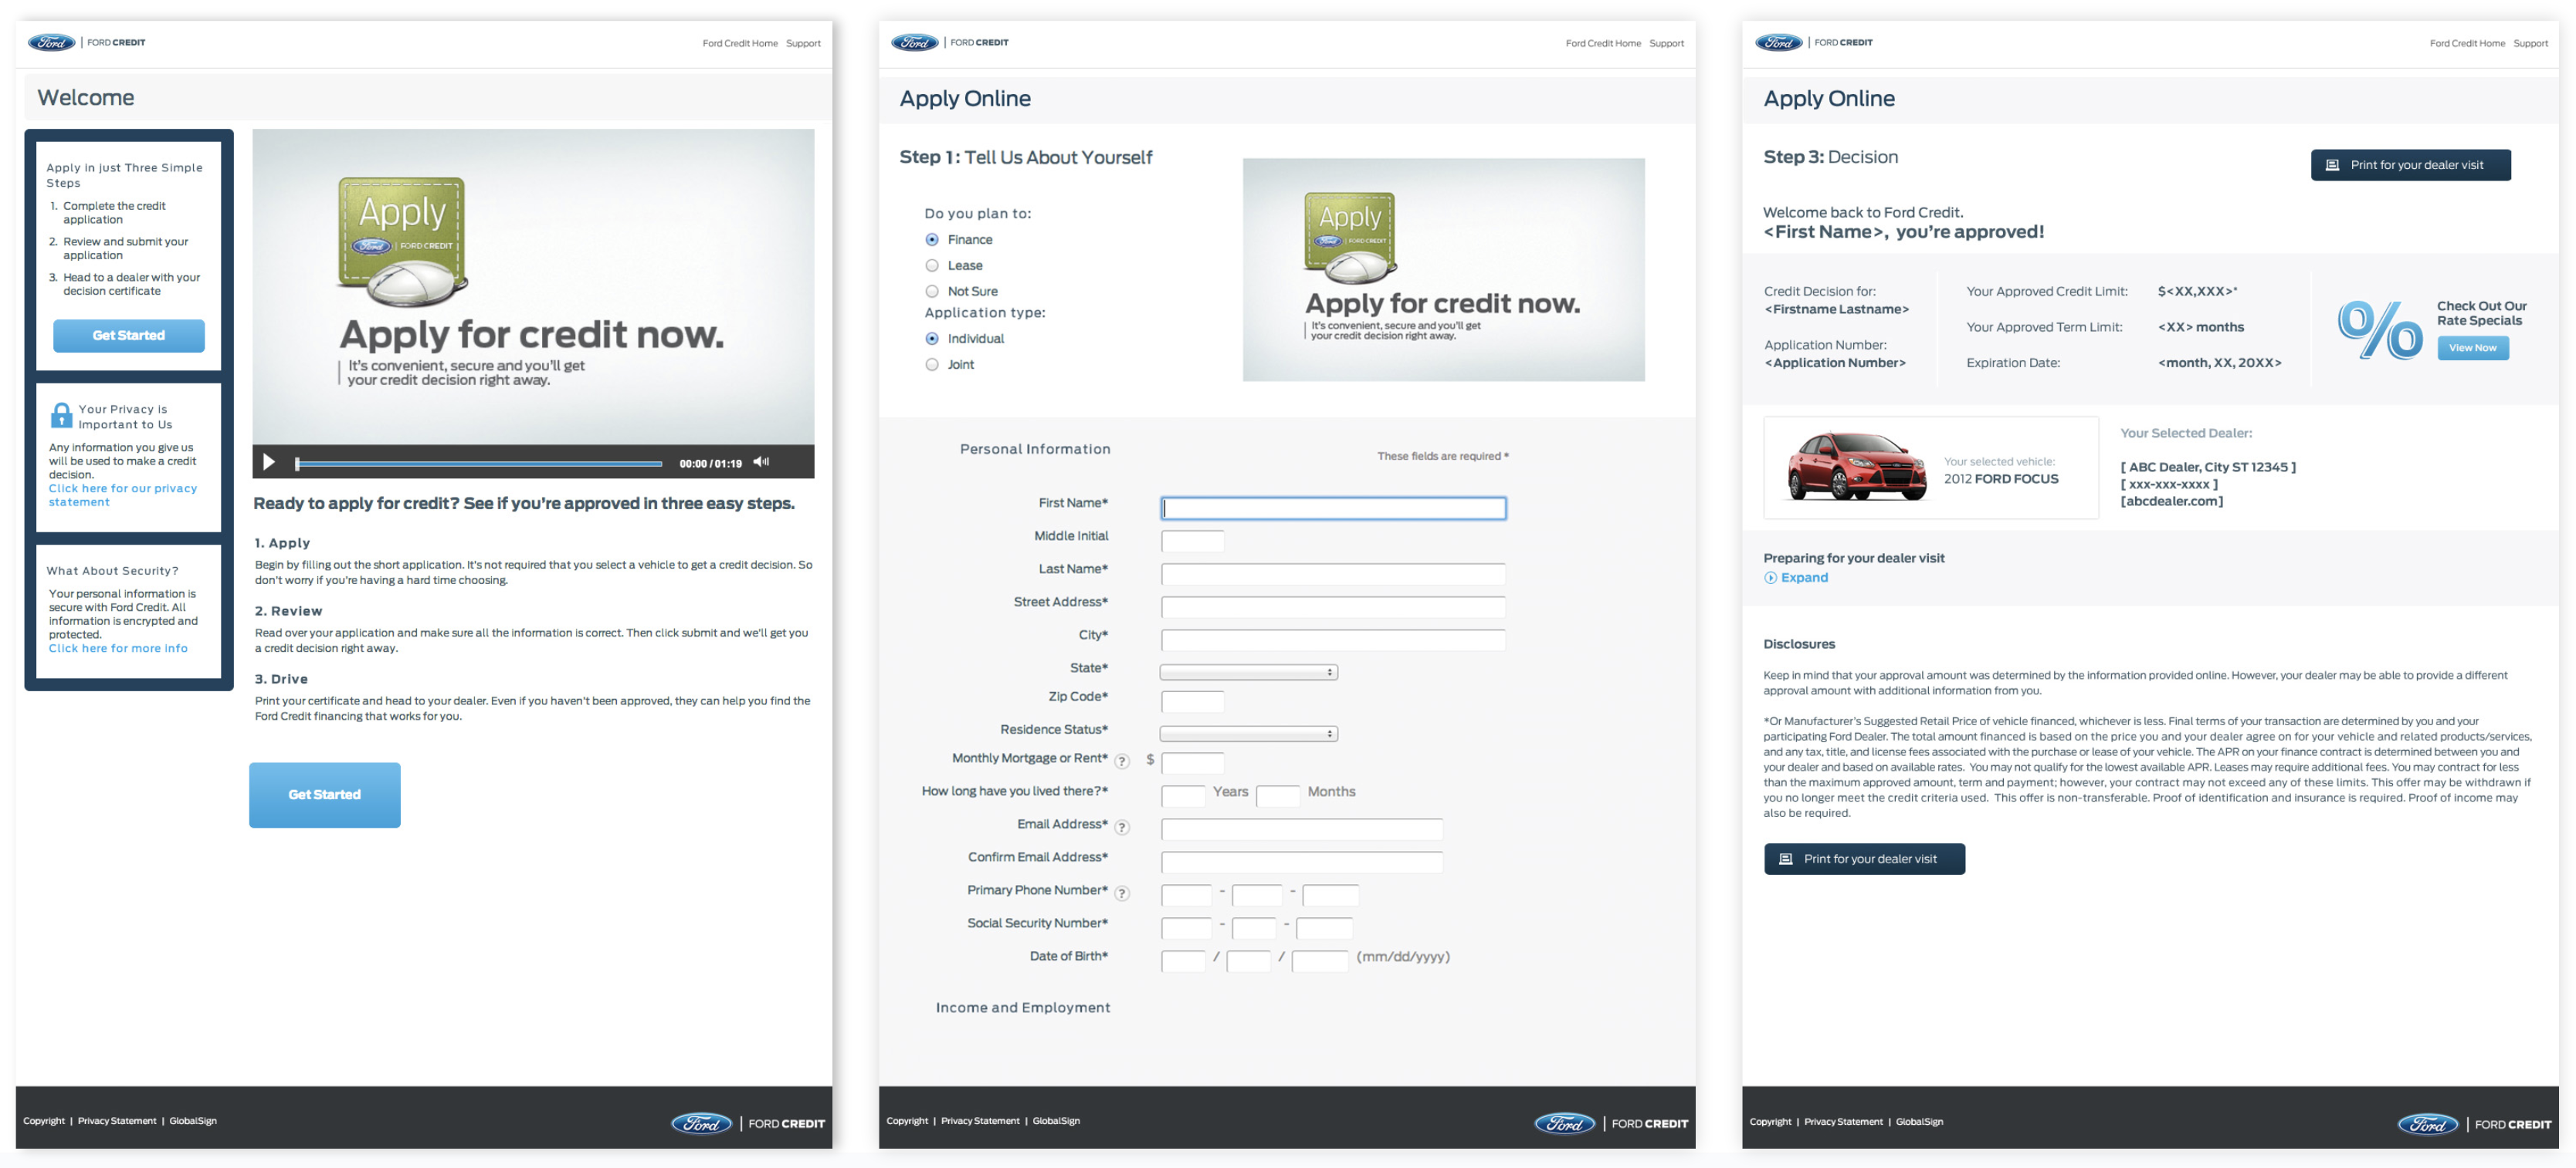Open the privacy statement link in sidebar
The width and height of the screenshot is (2576, 1168).
122,495
